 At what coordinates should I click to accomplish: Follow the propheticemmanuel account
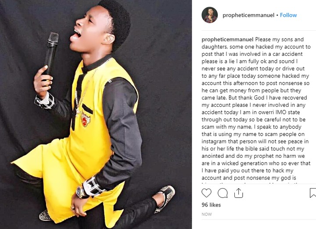(x=288, y=15)
